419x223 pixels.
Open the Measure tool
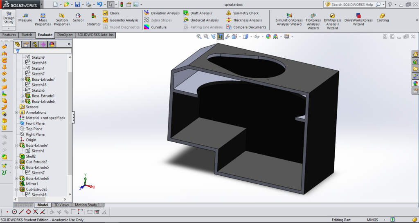coord(25,18)
